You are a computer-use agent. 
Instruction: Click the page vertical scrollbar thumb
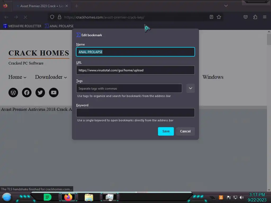(x=269, y=40)
